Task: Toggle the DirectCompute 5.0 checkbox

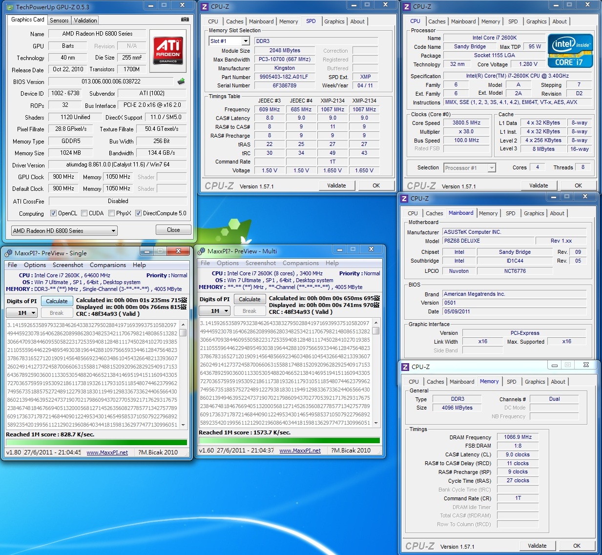Action: click(x=139, y=213)
